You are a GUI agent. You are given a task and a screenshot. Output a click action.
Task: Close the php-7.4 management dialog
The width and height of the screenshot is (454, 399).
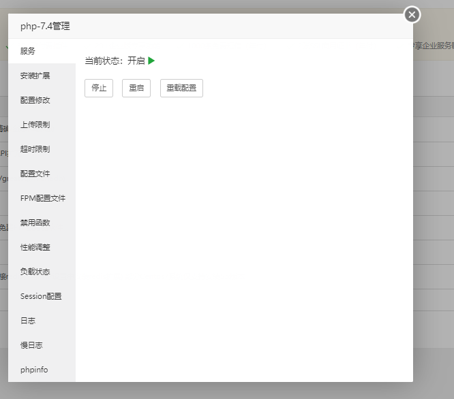[412, 14]
